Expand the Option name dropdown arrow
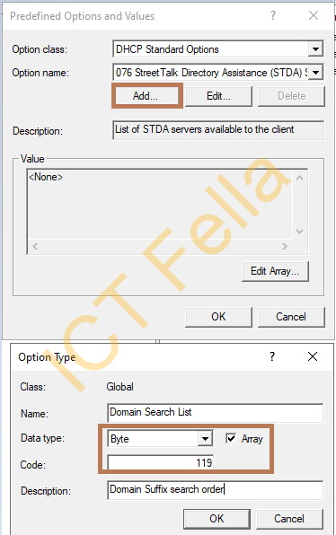Viewport: 336px width, 535px height. pyautogui.click(x=315, y=73)
